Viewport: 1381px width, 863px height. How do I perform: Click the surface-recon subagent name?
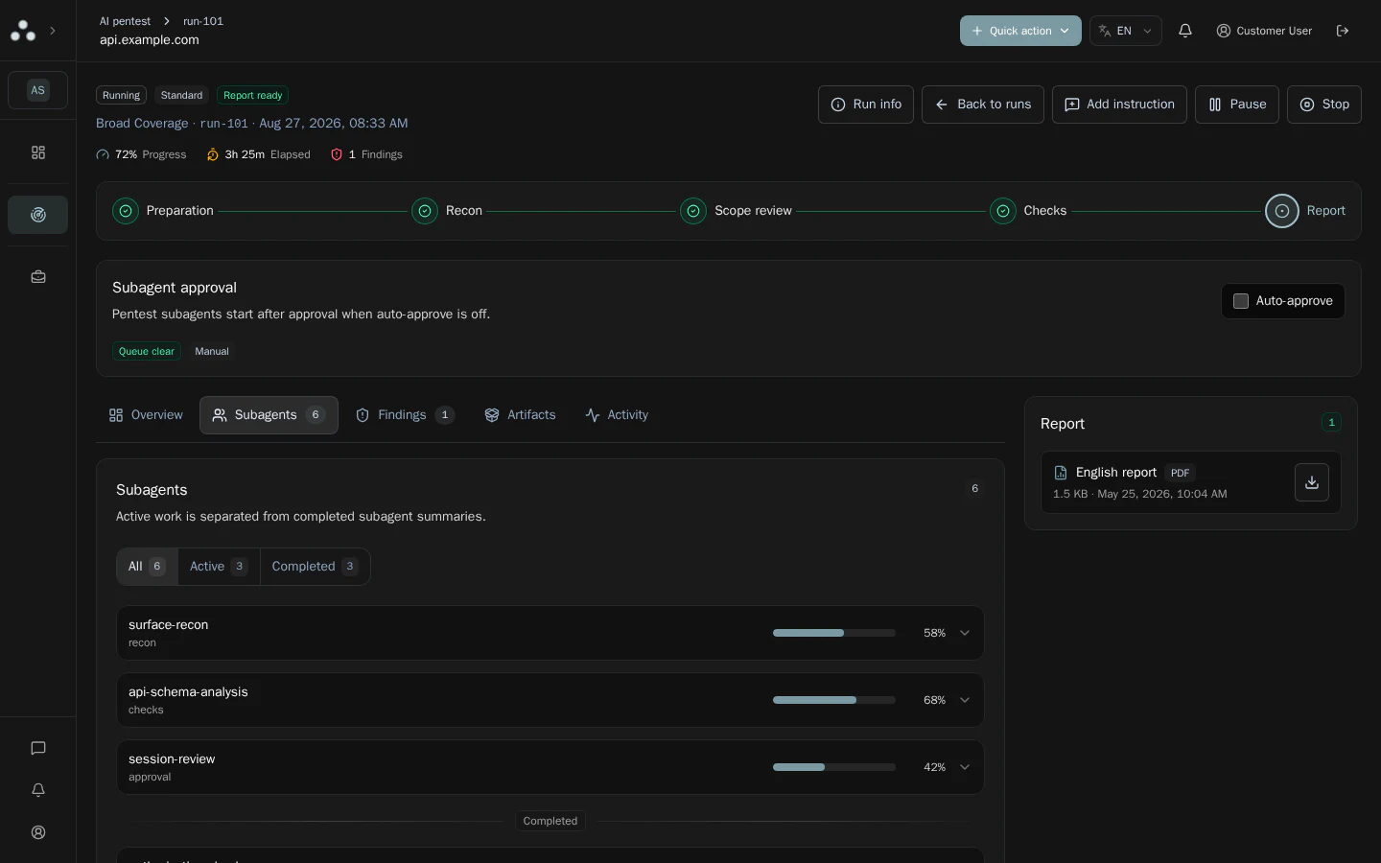169,624
